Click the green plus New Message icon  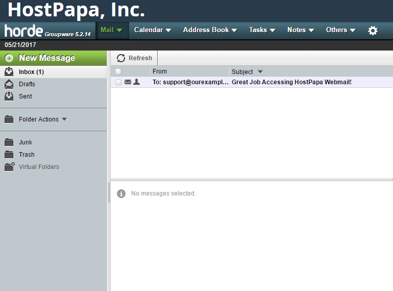(9, 58)
